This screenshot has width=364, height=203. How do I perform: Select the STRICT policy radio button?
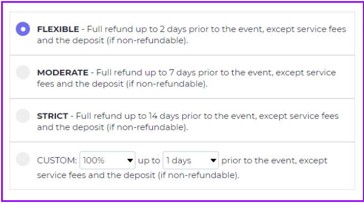(23, 116)
